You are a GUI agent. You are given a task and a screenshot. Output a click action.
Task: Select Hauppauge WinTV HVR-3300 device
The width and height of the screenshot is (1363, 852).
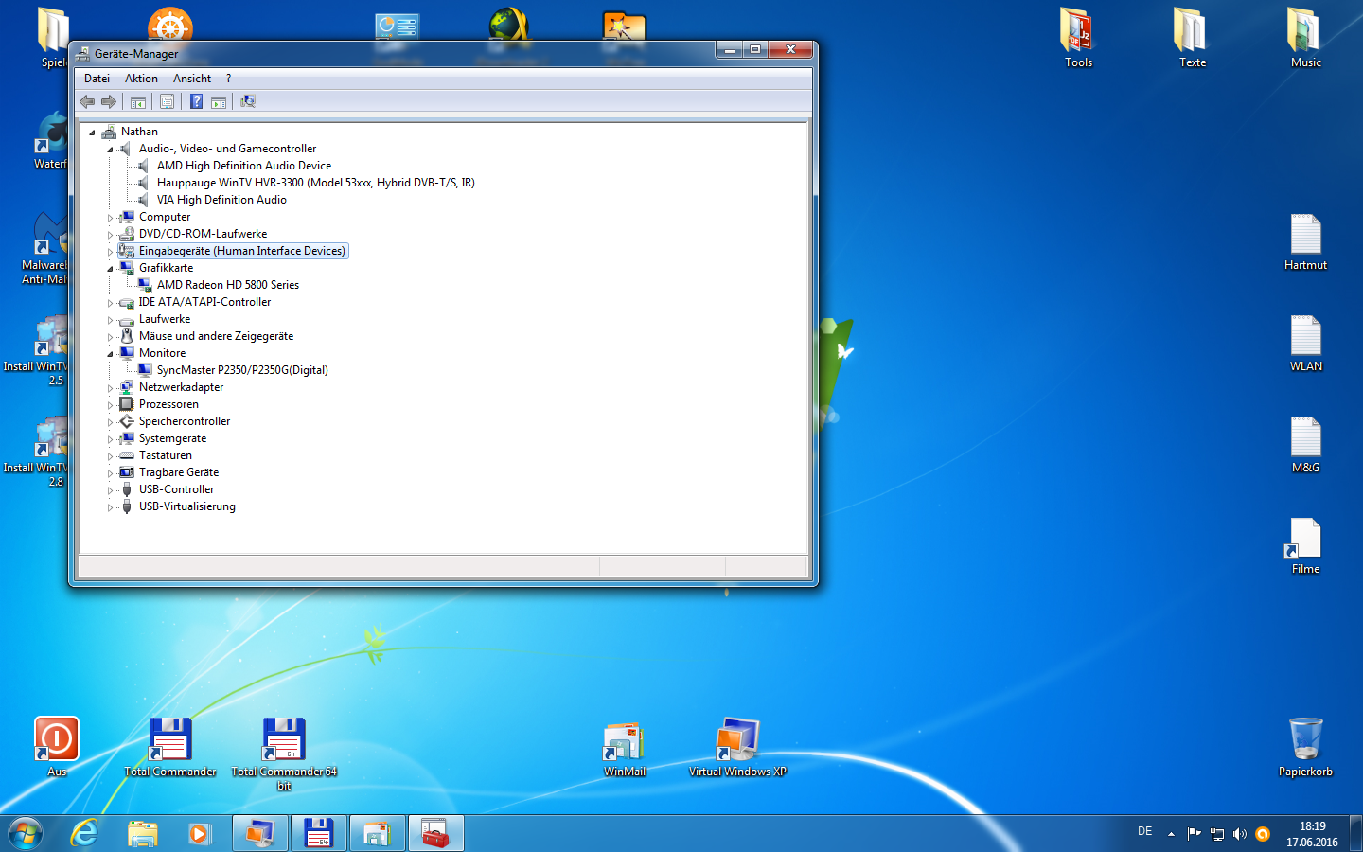click(316, 183)
